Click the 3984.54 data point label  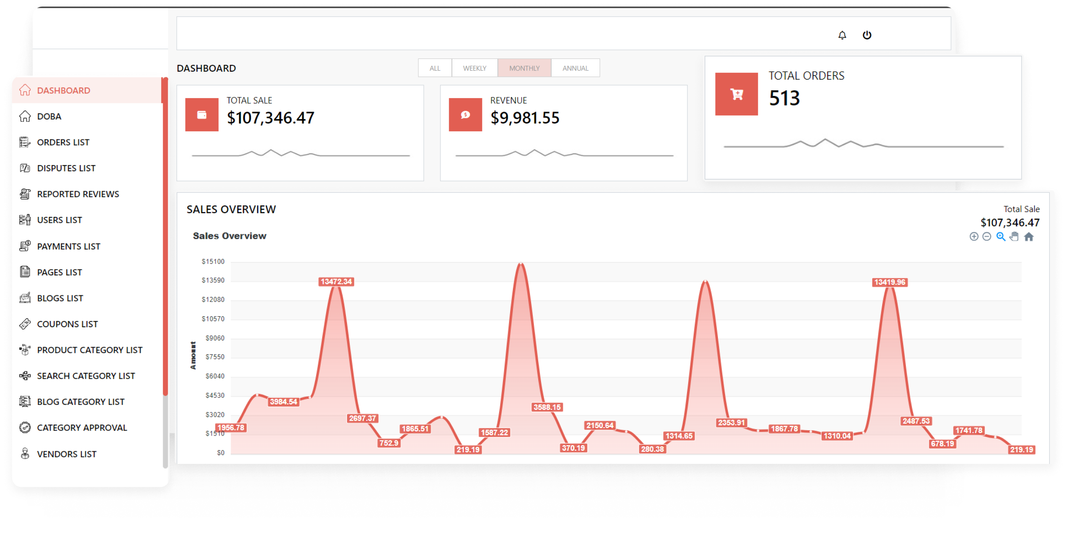point(283,402)
